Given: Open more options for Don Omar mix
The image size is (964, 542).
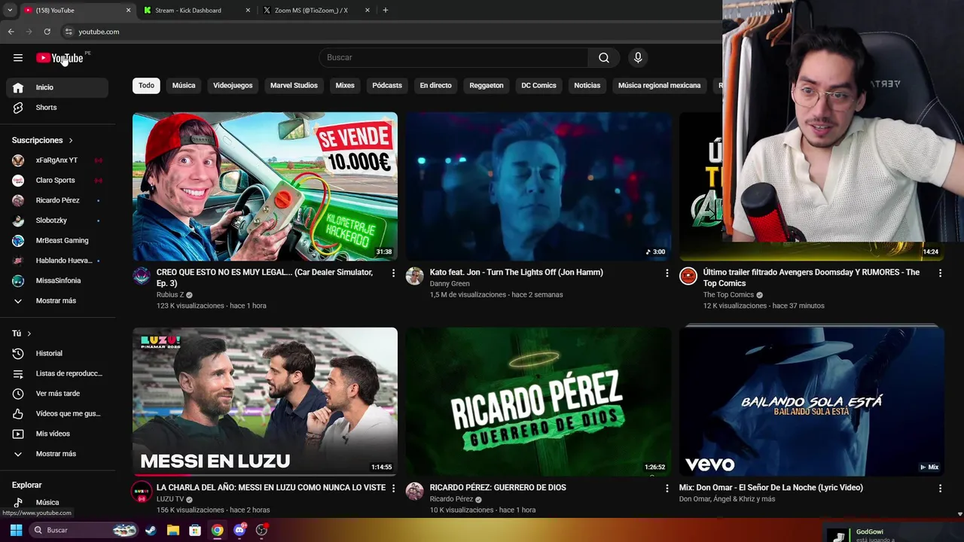Looking at the screenshot, I should point(940,489).
